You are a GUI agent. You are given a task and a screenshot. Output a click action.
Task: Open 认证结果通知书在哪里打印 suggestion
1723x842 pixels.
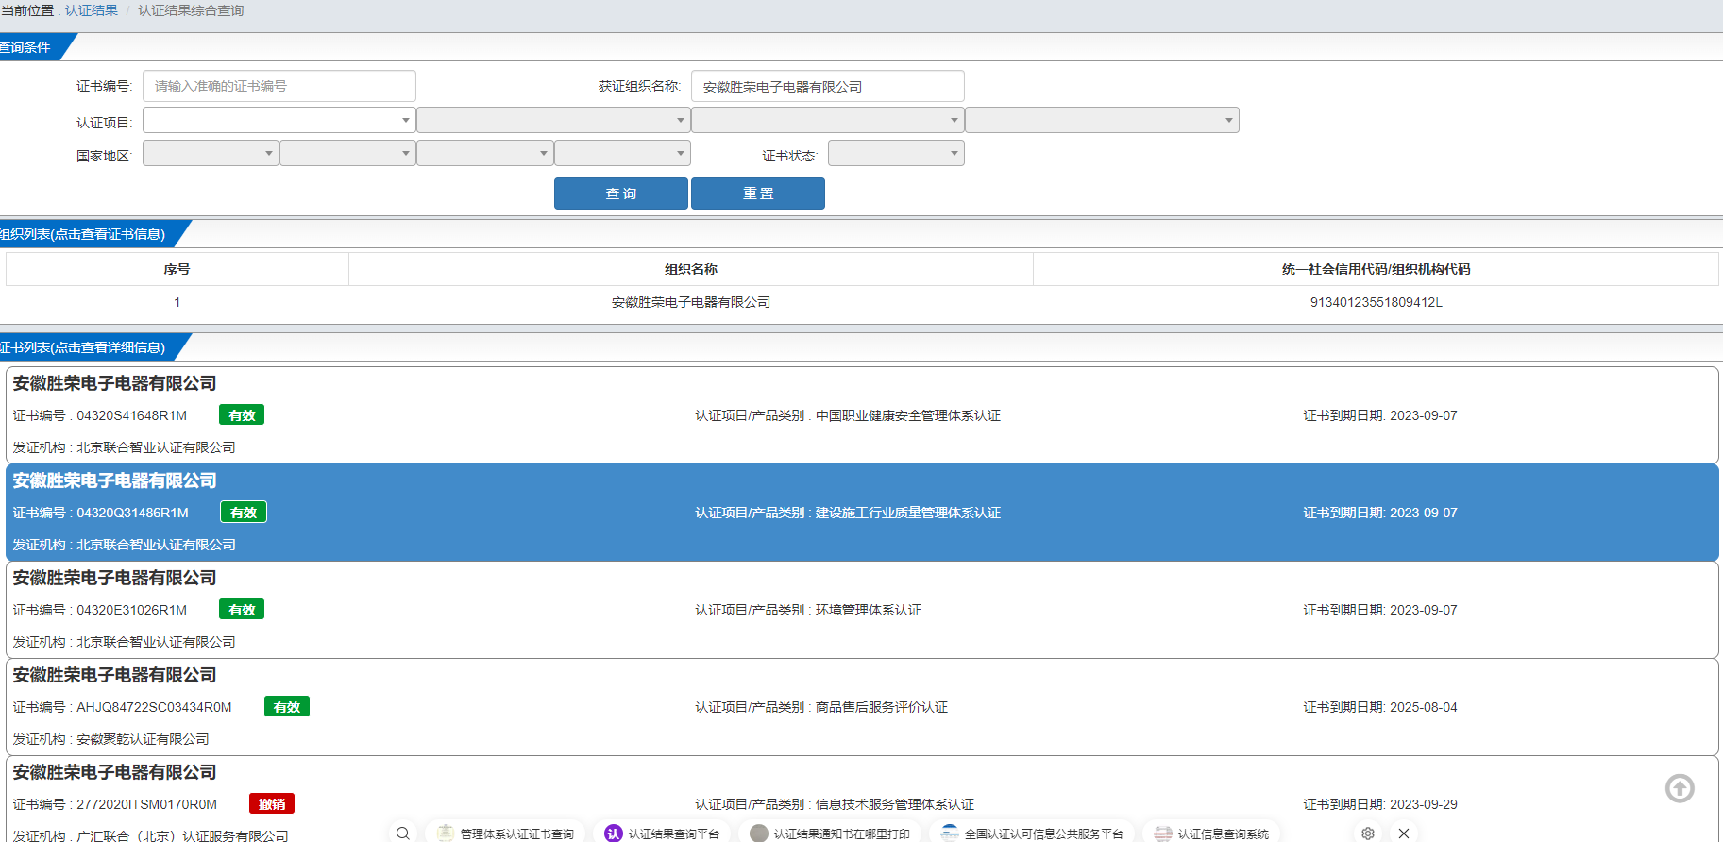pos(830,834)
